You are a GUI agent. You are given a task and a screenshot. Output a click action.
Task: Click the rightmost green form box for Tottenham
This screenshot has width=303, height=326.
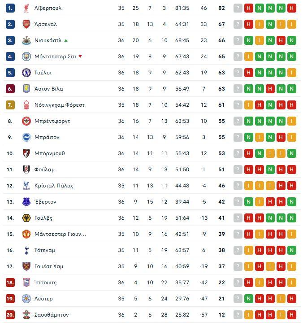point(291,250)
